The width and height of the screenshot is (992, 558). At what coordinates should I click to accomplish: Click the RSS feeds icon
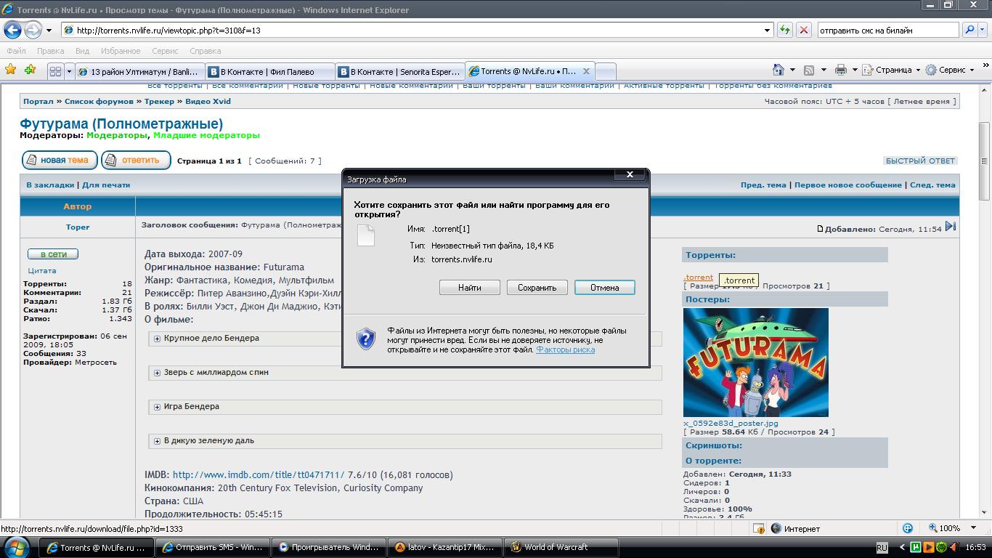pyautogui.click(x=808, y=70)
